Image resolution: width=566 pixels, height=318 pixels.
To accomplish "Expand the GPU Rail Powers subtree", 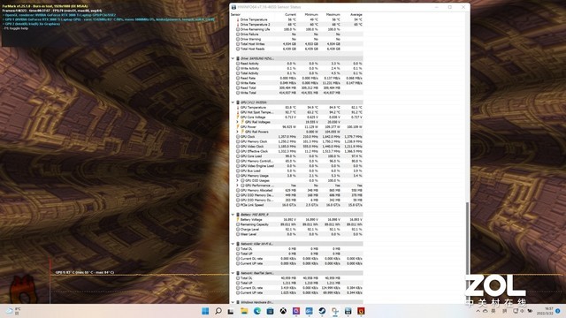I will (238, 132).
